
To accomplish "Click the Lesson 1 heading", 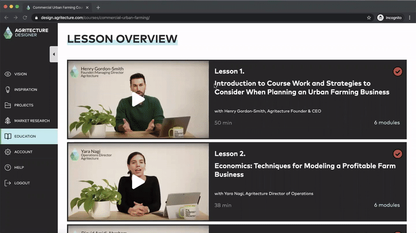I will [x=229, y=71].
